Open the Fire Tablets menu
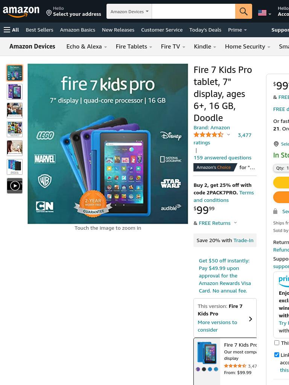 point(134,46)
